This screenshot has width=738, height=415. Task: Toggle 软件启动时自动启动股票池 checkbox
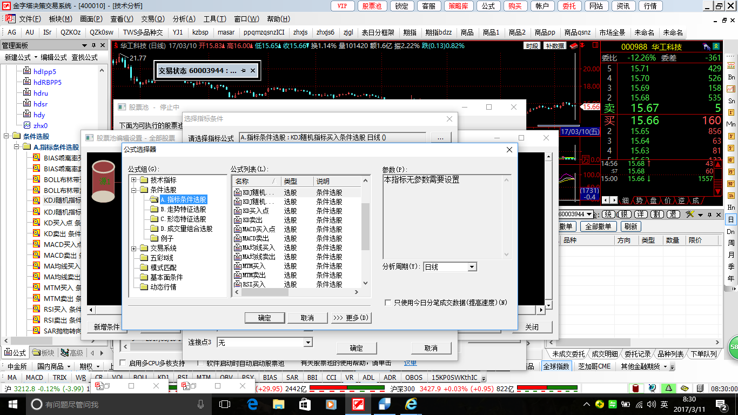[199, 363]
